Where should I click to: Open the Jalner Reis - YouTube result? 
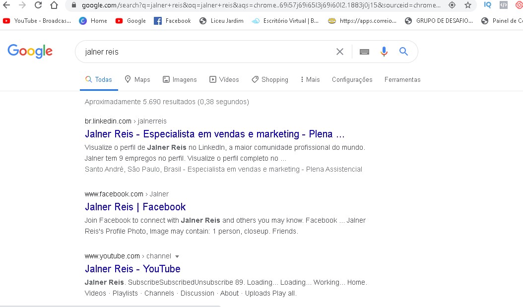tap(132, 269)
